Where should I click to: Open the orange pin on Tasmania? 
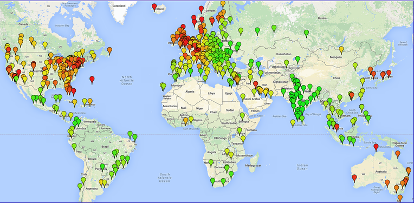pyautogui.click(x=400, y=198)
